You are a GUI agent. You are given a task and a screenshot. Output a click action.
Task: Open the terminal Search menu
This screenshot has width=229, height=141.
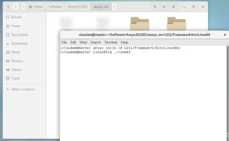(x=95, y=42)
